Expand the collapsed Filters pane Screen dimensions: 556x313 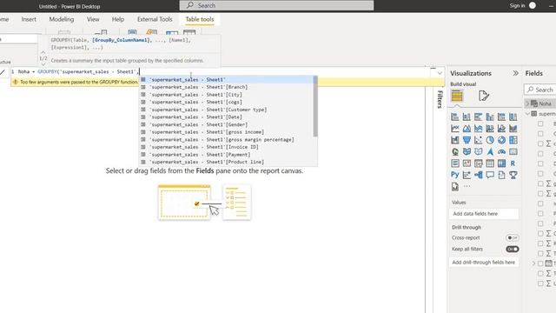[x=440, y=99]
